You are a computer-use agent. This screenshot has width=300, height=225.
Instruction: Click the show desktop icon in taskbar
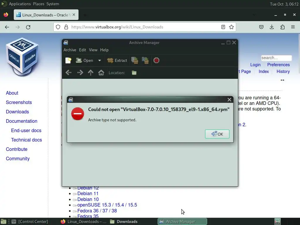4,221
